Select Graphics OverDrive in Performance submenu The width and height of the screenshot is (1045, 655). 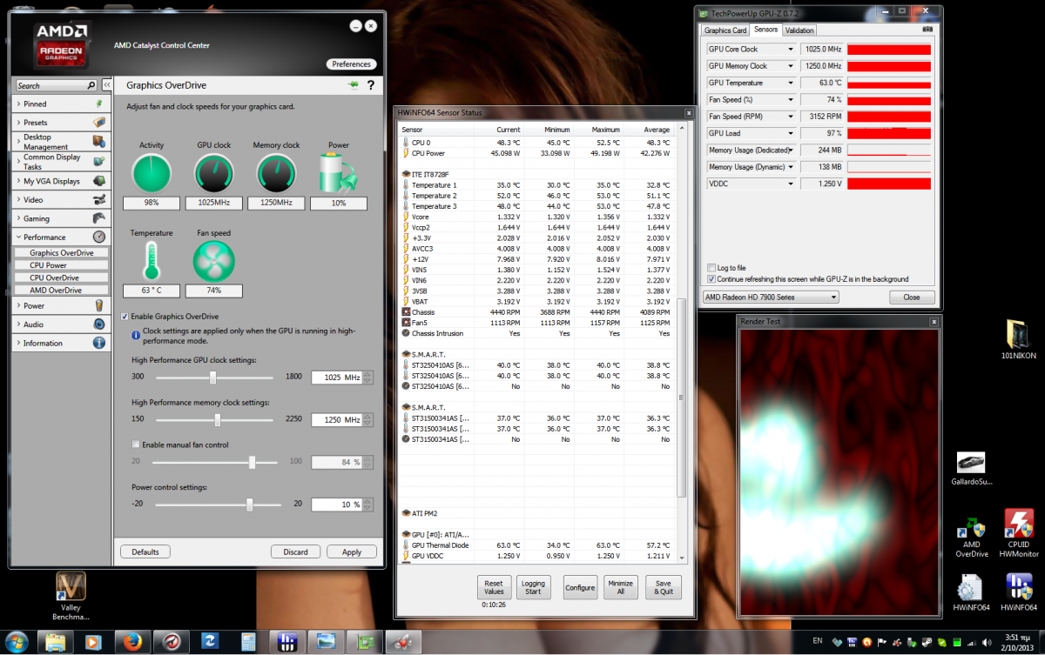click(61, 253)
